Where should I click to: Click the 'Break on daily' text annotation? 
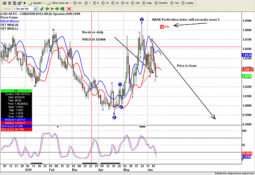pyautogui.click(x=93, y=32)
